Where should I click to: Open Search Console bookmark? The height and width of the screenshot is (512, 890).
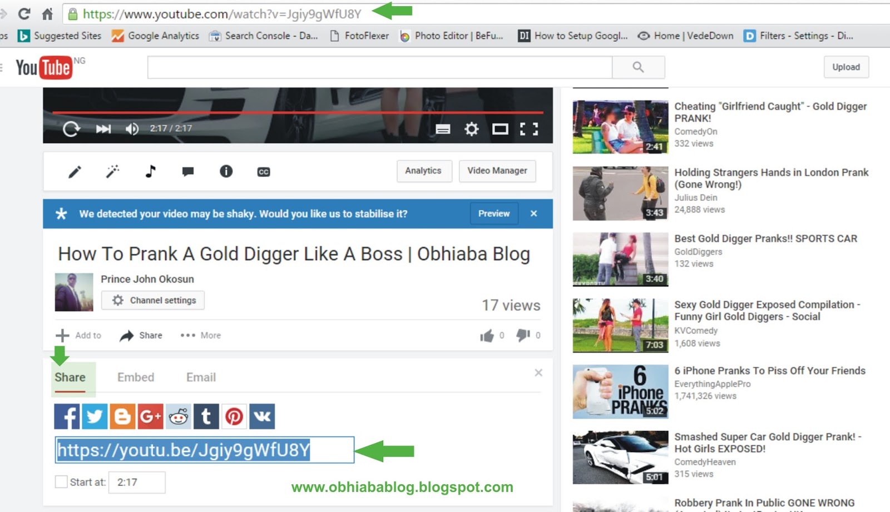click(264, 36)
